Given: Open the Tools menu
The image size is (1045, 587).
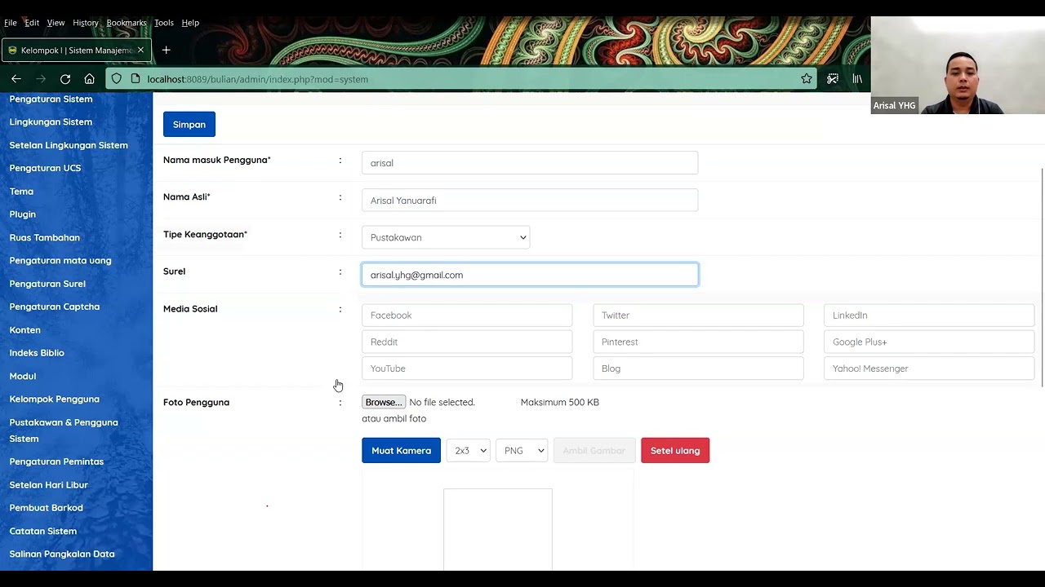Looking at the screenshot, I should (x=164, y=23).
